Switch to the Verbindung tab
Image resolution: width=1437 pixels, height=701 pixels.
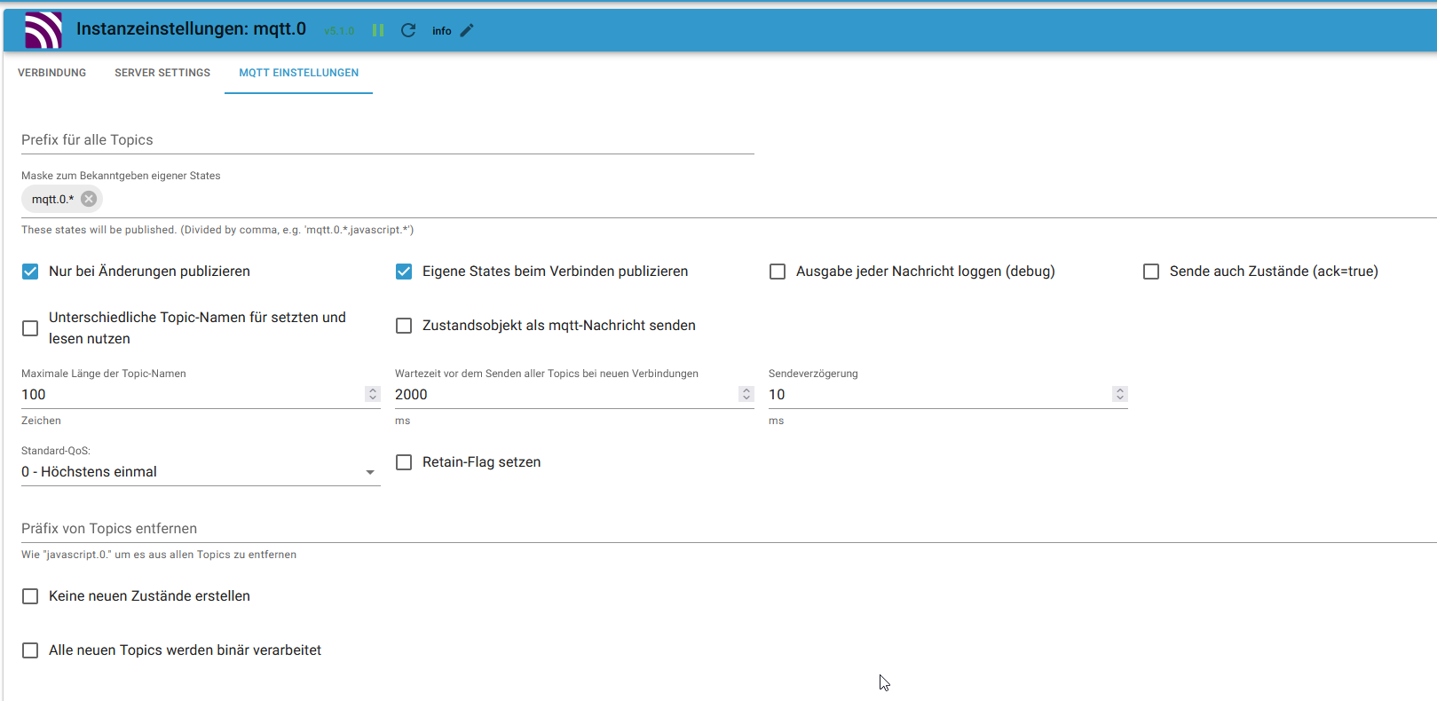[x=52, y=73]
